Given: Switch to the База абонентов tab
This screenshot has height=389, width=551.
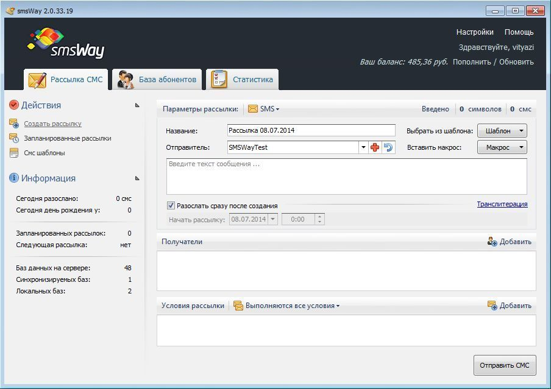Looking at the screenshot, I should (x=157, y=80).
